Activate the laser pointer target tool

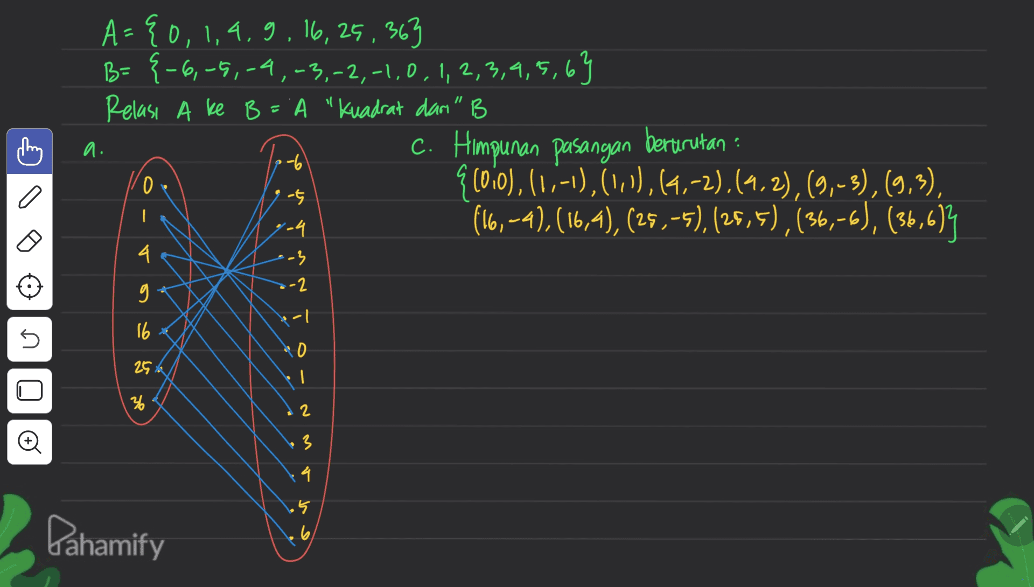30,286
